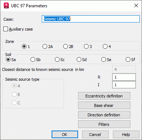142x140 pixels.
Task: Click the I value input field
Action: 124,85
